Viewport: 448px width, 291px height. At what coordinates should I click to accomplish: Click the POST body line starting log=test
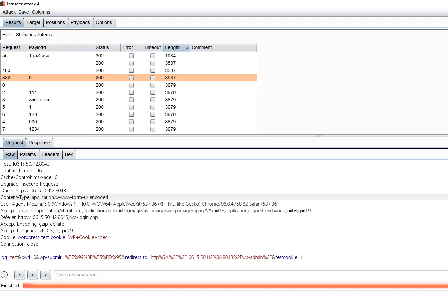pyautogui.click(x=151, y=257)
